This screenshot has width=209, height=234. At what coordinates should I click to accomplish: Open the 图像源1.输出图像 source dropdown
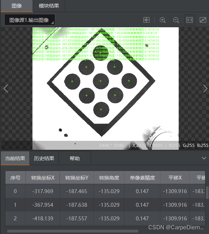(30, 20)
